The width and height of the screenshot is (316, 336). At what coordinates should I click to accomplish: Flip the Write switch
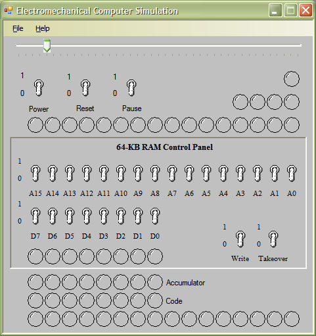coord(240,239)
